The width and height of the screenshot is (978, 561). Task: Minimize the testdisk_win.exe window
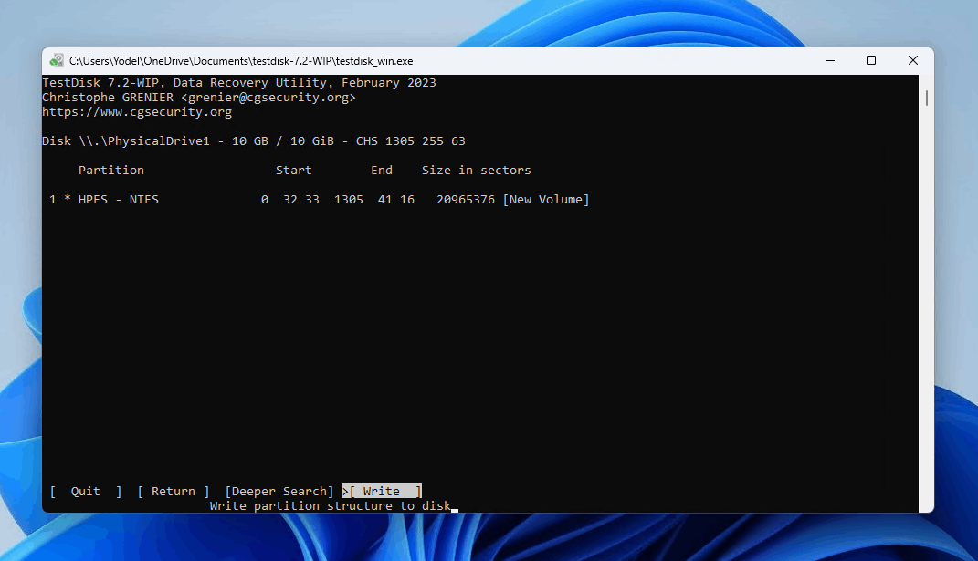(829, 60)
